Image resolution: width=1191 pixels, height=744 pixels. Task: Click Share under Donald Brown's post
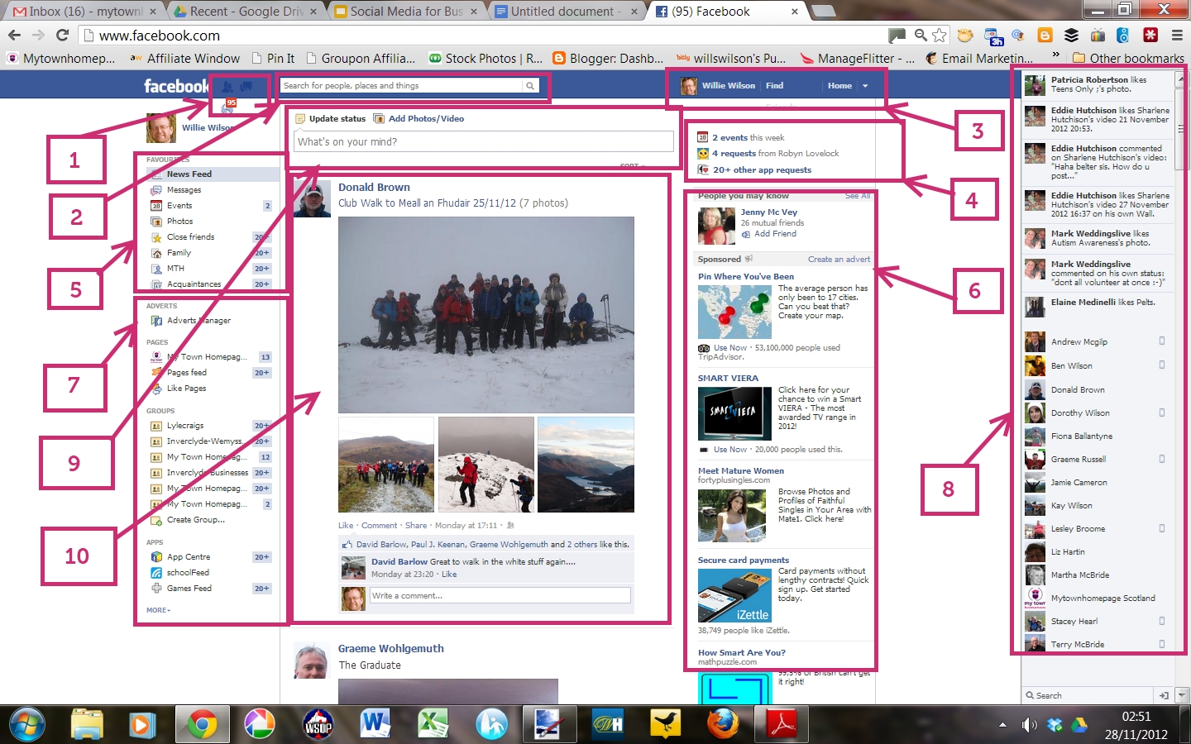tap(416, 526)
